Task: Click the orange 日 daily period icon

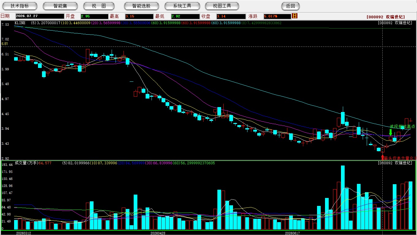Action: pos(295,16)
